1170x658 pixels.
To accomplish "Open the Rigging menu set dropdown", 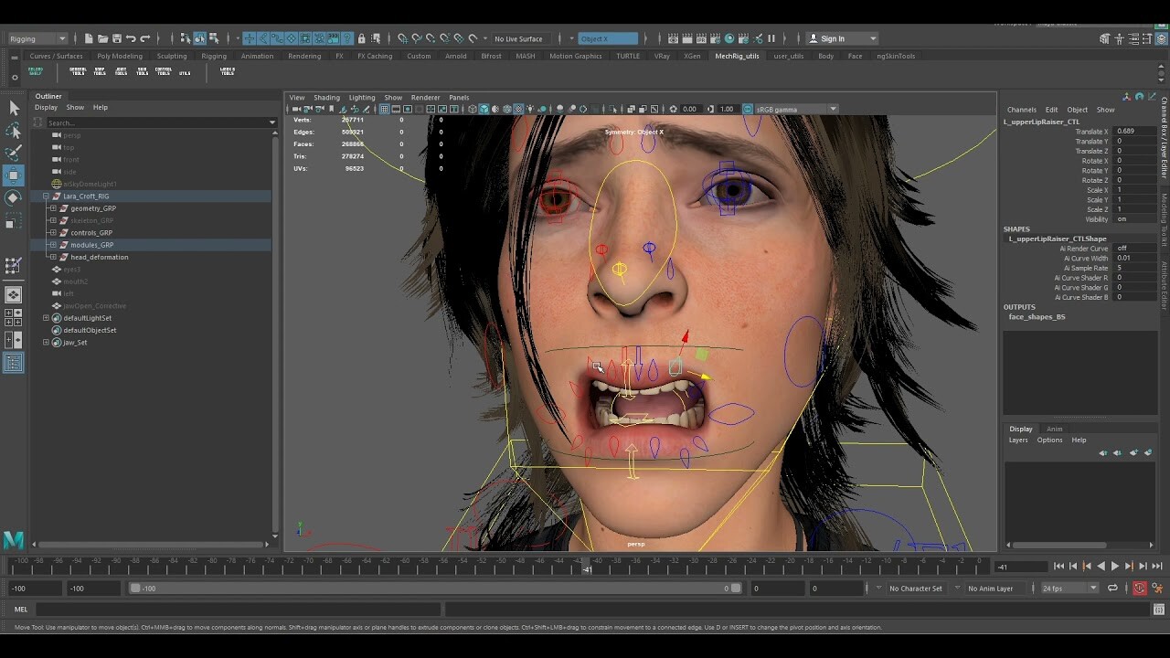I will coord(37,38).
